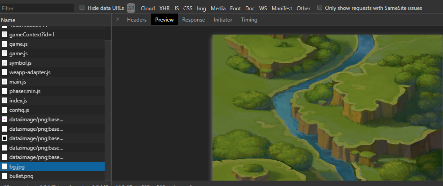Click file icon beside index.js
The width and height of the screenshot is (443, 186).
pos(4,101)
